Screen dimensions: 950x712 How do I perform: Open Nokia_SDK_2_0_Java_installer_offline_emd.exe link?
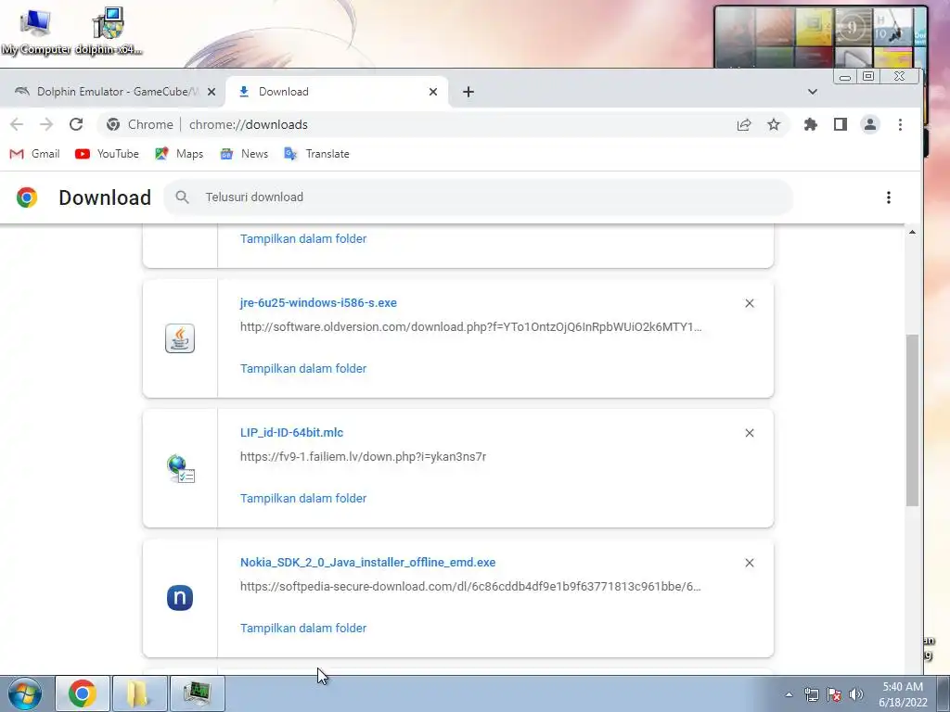(367, 563)
